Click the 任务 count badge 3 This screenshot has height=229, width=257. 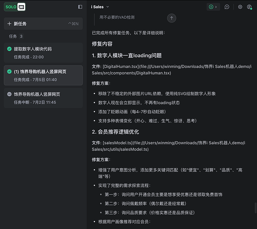(x=21, y=36)
